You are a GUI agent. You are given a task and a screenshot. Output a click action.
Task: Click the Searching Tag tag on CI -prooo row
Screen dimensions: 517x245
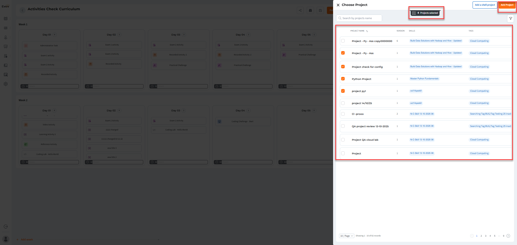click(x=490, y=114)
